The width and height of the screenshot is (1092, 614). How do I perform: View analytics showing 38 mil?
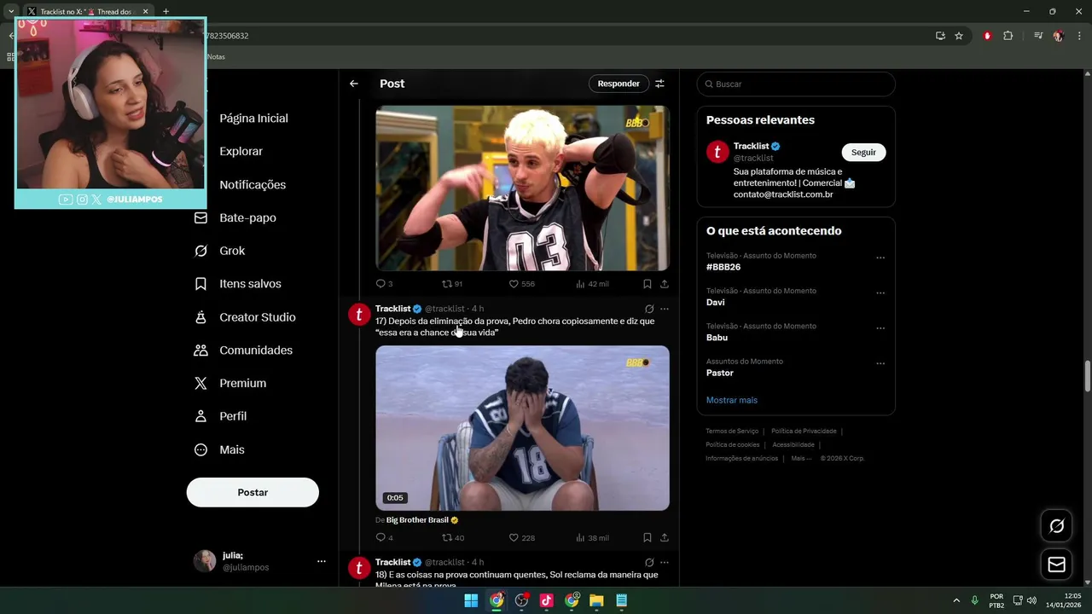click(x=592, y=538)
